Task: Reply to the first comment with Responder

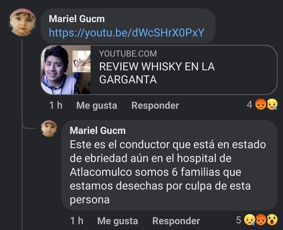Action: point(155,105)
